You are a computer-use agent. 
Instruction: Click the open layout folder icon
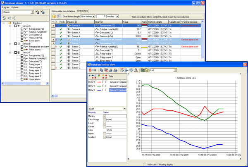point(147,70)
